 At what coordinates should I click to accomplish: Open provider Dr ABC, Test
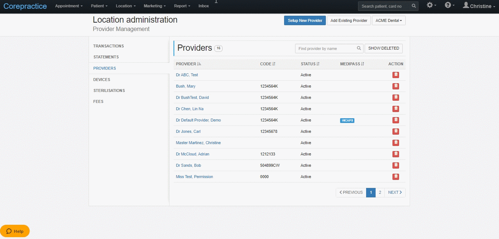click(x=187, y=75)
